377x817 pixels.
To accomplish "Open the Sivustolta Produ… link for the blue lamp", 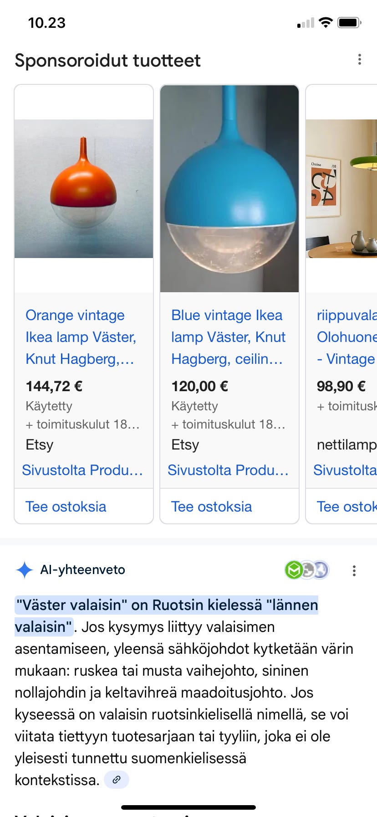I will click(x=228, y=470).
